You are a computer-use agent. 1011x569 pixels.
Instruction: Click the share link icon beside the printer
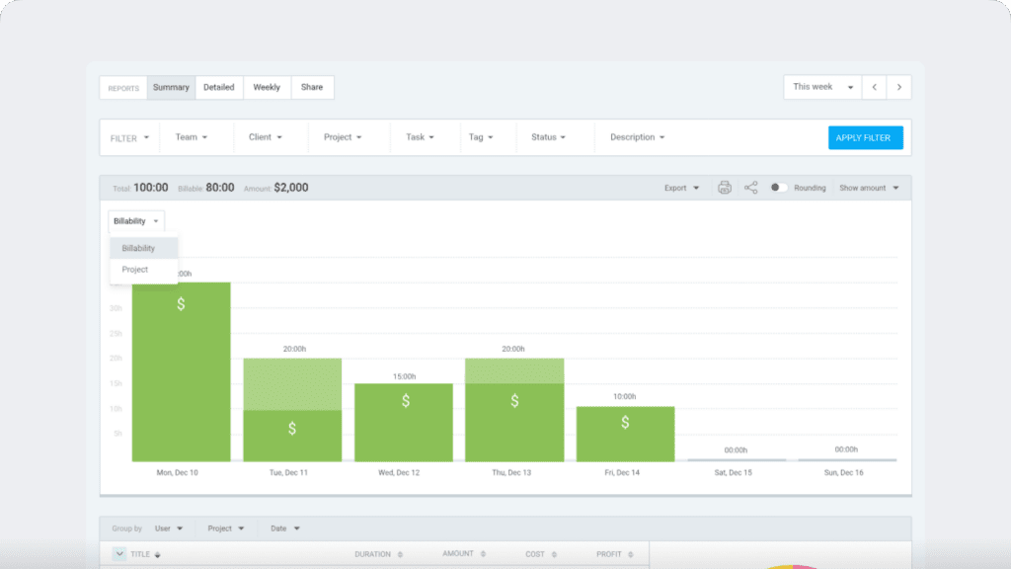[751, 188]
